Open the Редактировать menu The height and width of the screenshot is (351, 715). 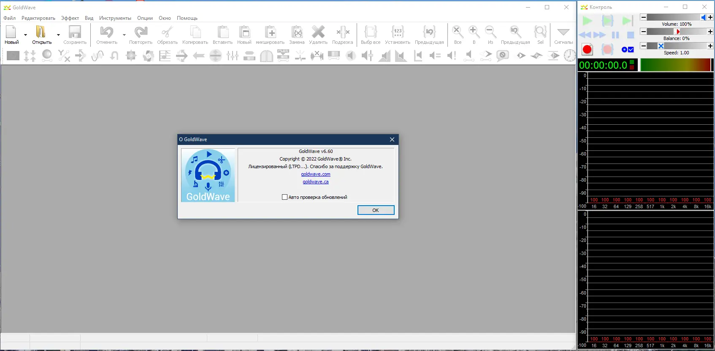(38, 18)
